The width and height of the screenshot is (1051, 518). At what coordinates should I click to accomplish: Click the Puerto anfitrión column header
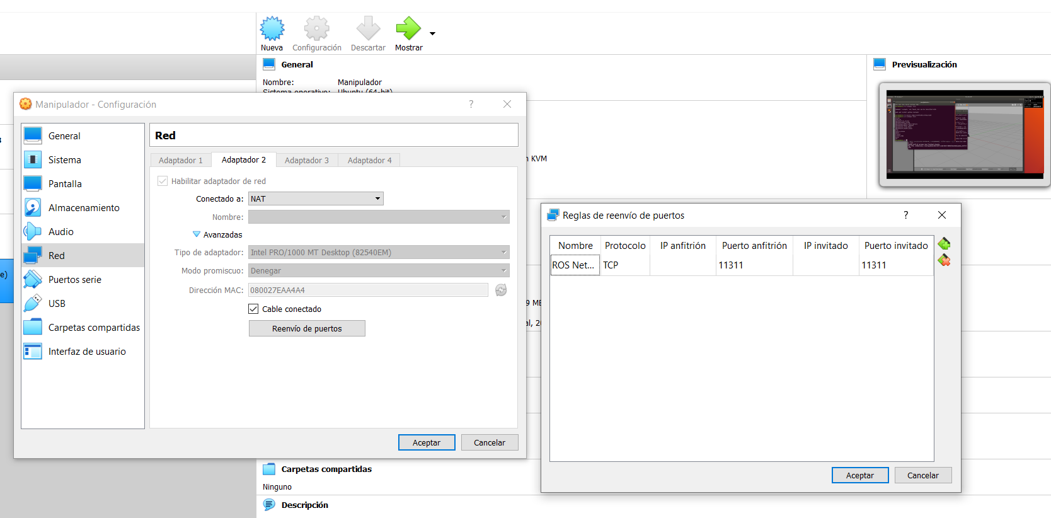[754, 246]
